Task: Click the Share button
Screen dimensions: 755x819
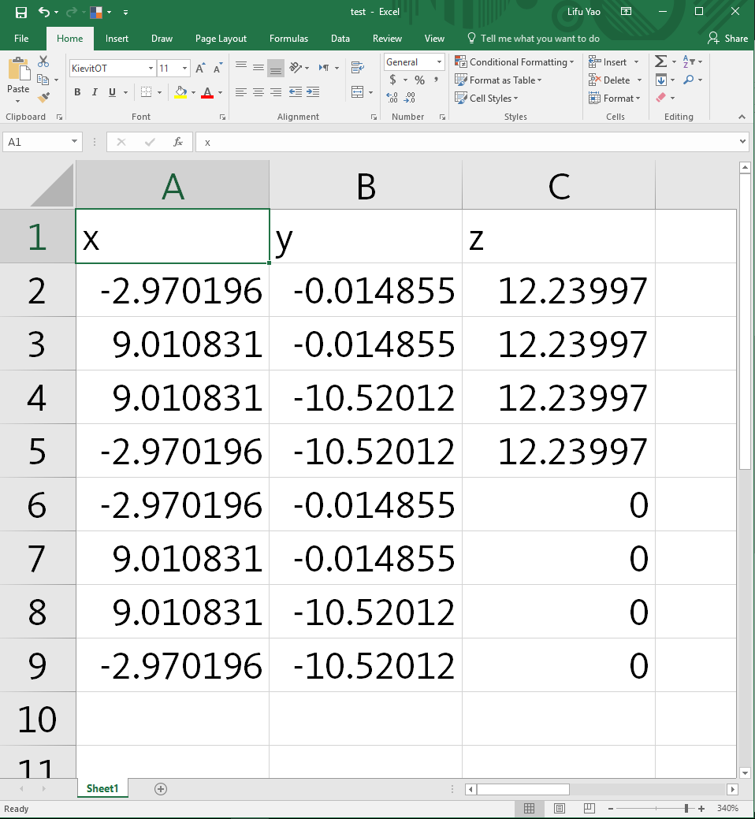Action: (x=728, y=38)
